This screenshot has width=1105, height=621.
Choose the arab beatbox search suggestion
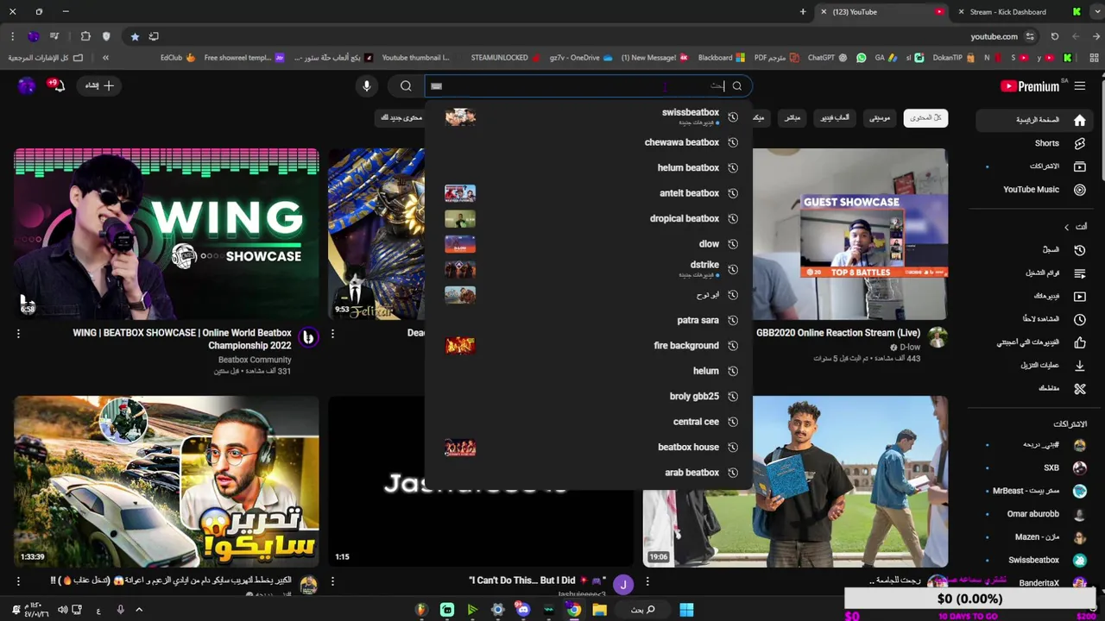(589, 473)
